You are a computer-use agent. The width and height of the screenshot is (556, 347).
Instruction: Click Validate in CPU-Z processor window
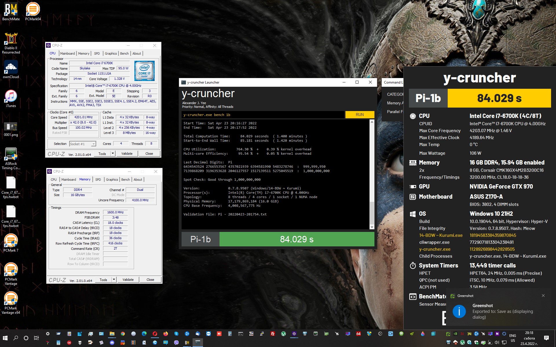coord(127,154)
